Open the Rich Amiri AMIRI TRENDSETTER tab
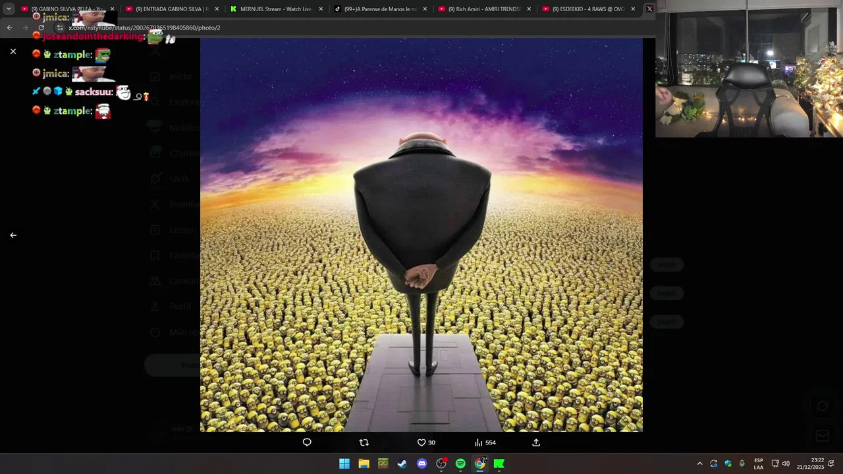Image resolution: width=843 pixels, height=474 pixels. pyautogui.click(x=484, y=9)
